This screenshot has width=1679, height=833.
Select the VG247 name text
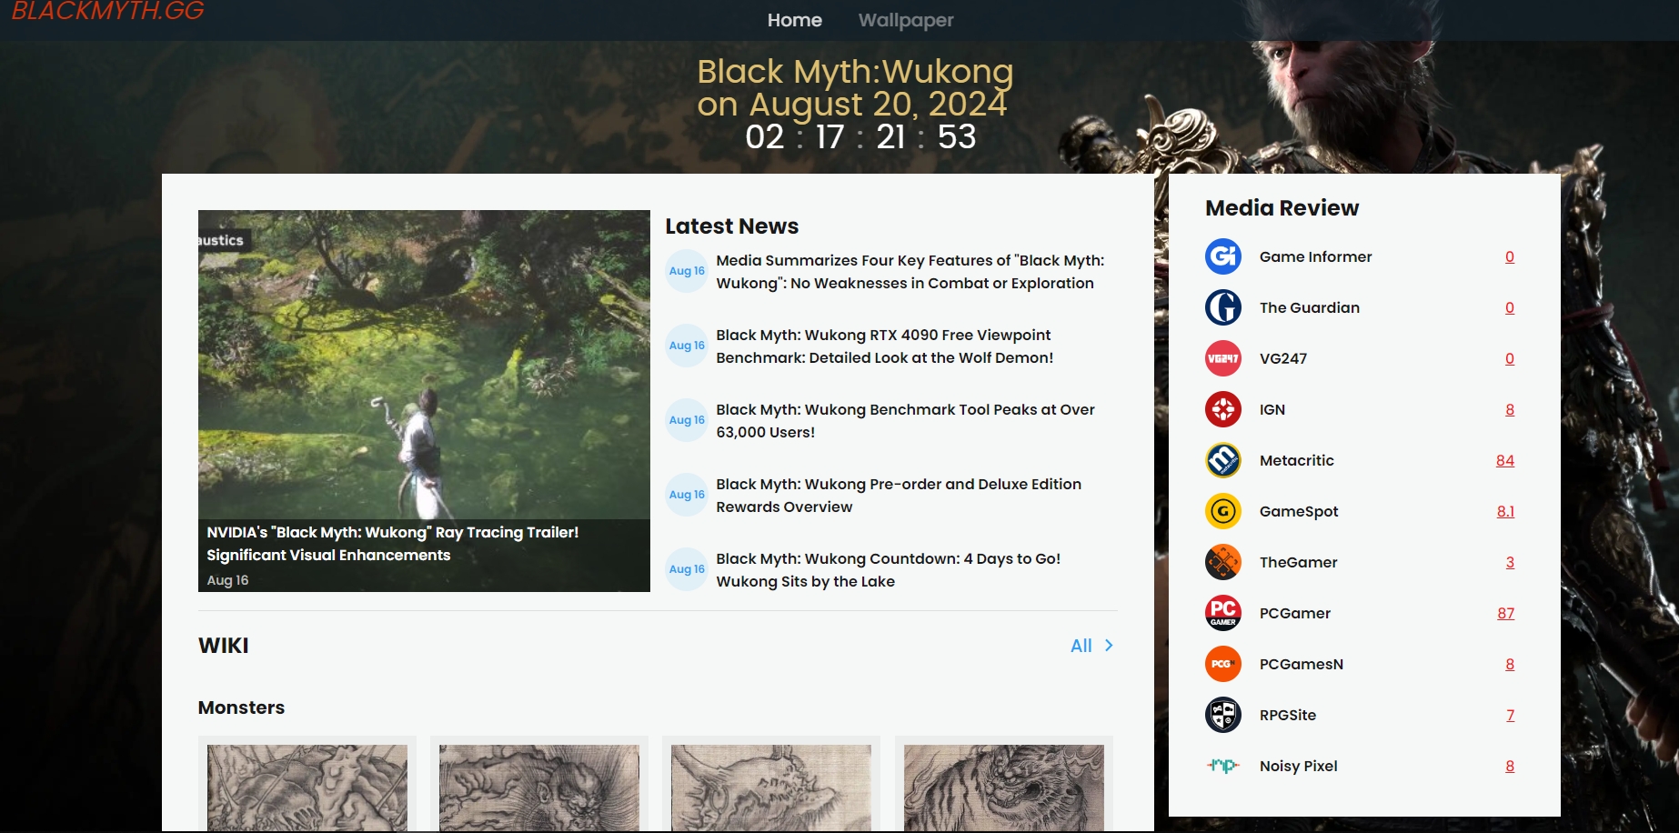coord(1283,358)
